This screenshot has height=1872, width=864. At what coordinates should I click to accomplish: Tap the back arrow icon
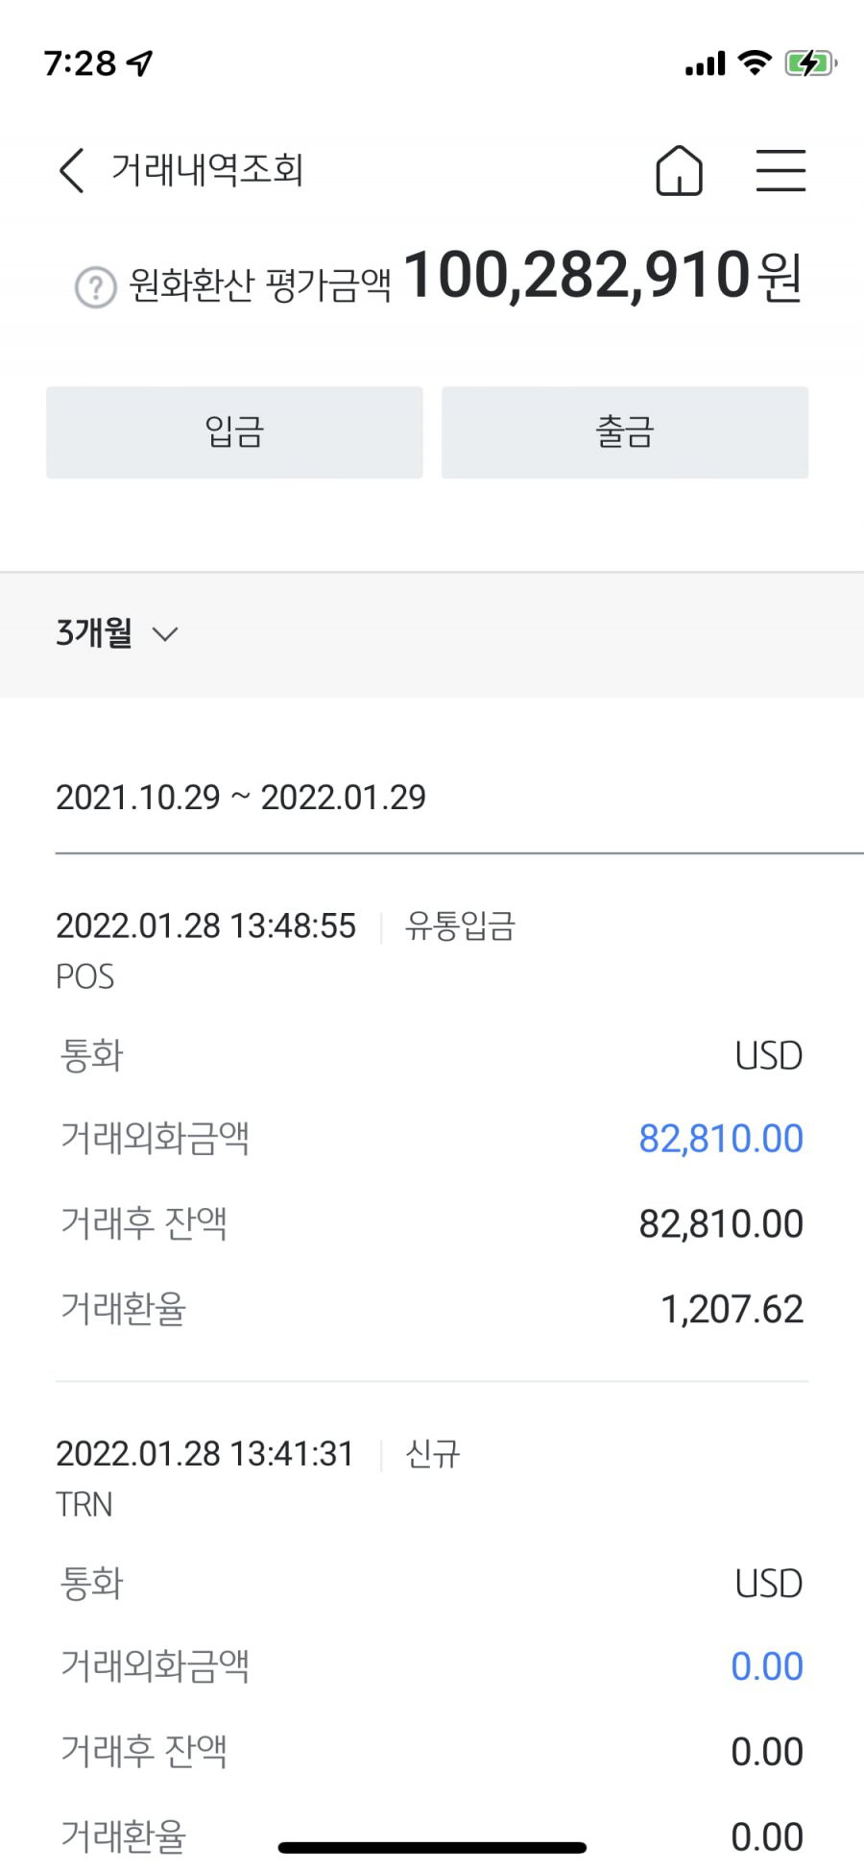(72, 170)
